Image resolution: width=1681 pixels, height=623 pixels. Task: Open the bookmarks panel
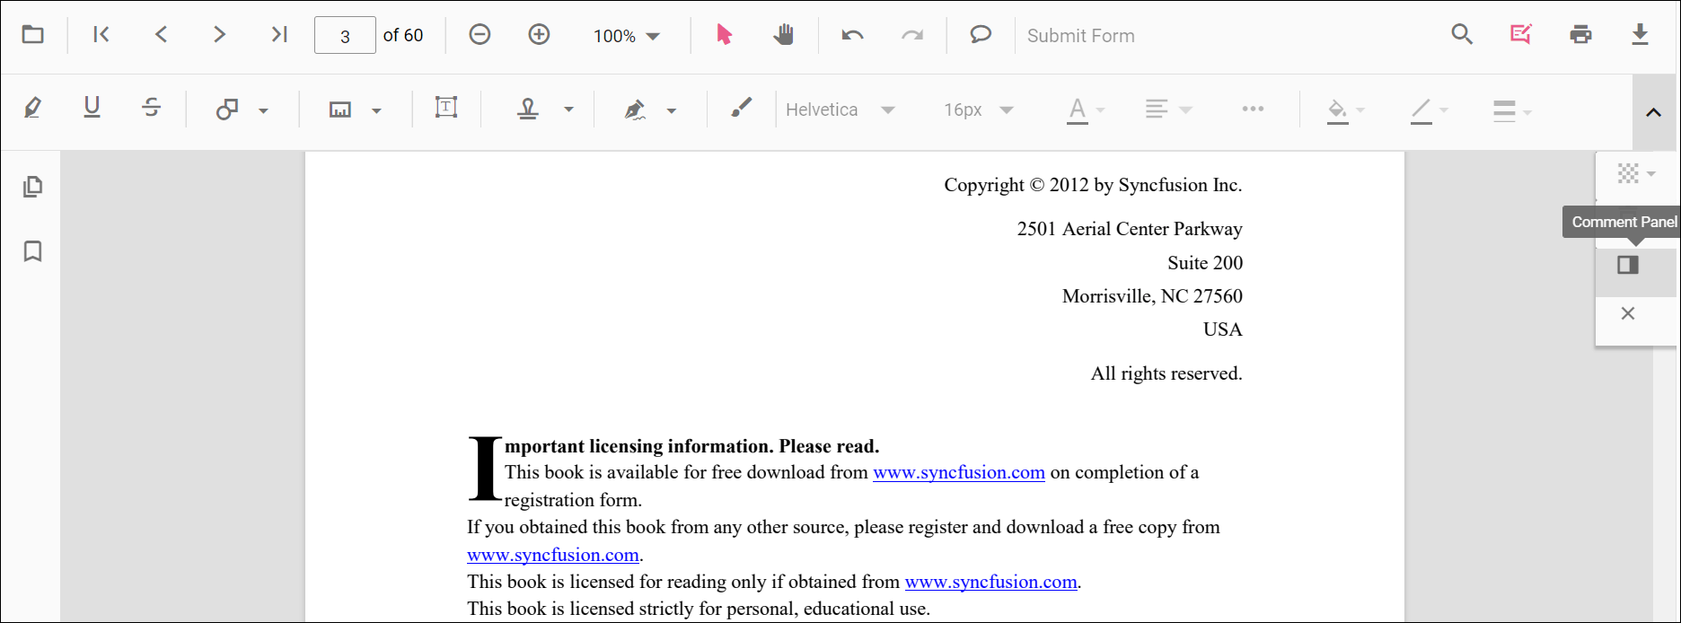click(33, 251)
